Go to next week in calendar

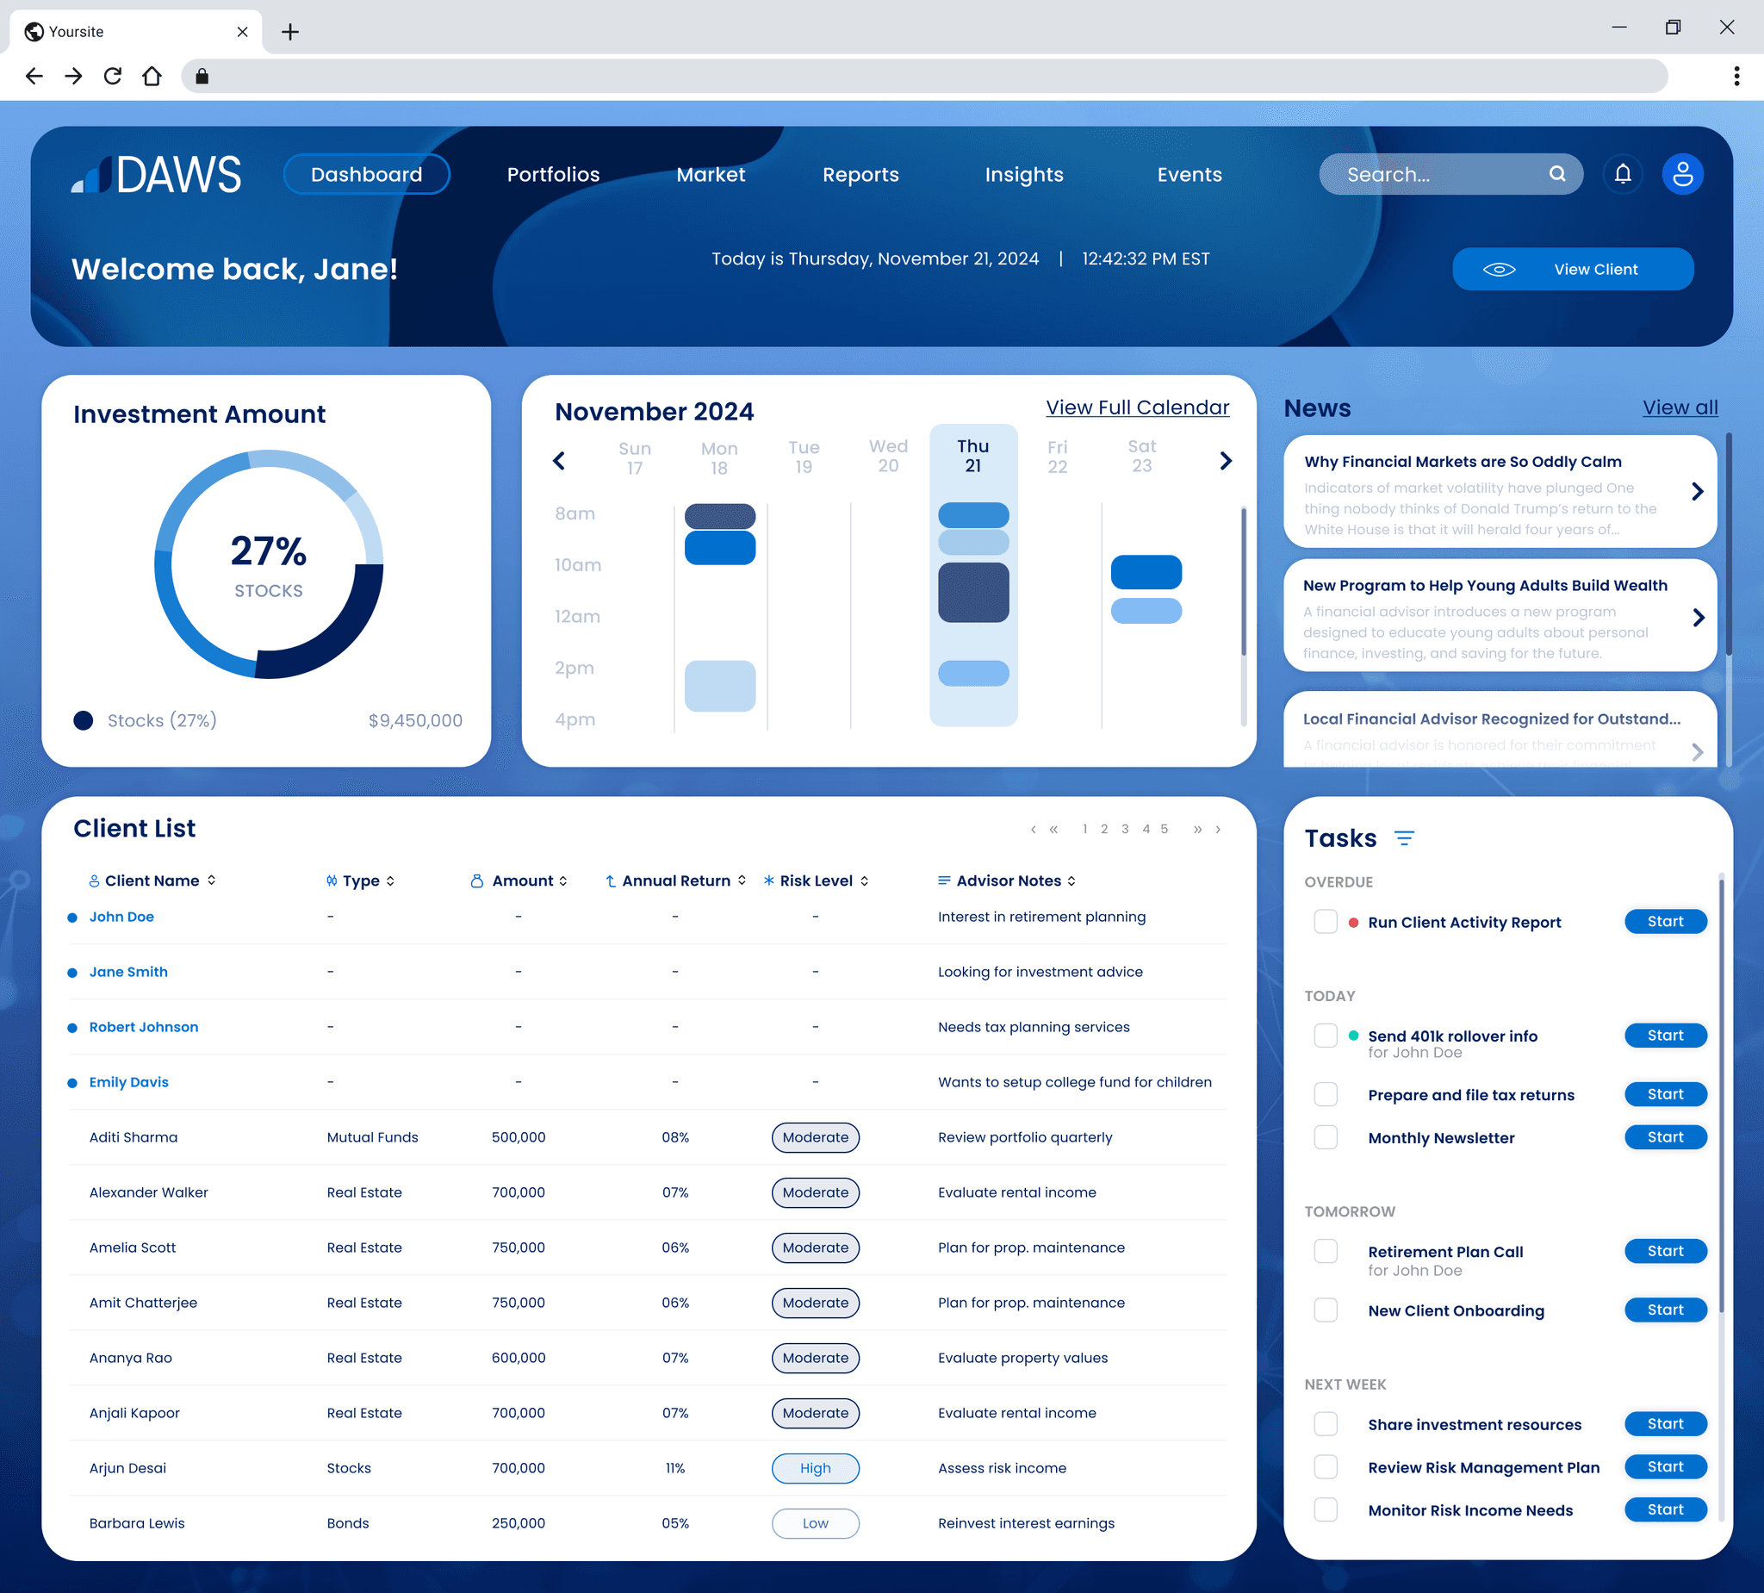1225,460
